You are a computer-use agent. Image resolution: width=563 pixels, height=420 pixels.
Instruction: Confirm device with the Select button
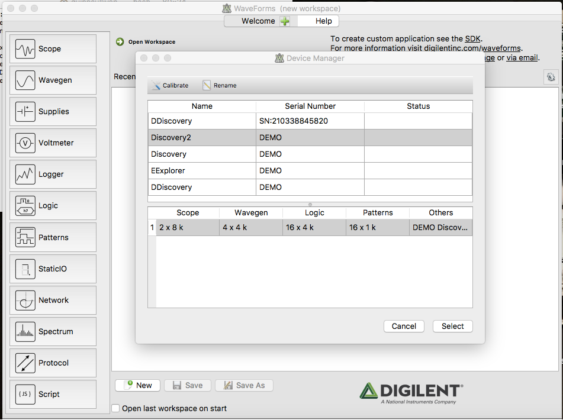[x=452, y=326]
